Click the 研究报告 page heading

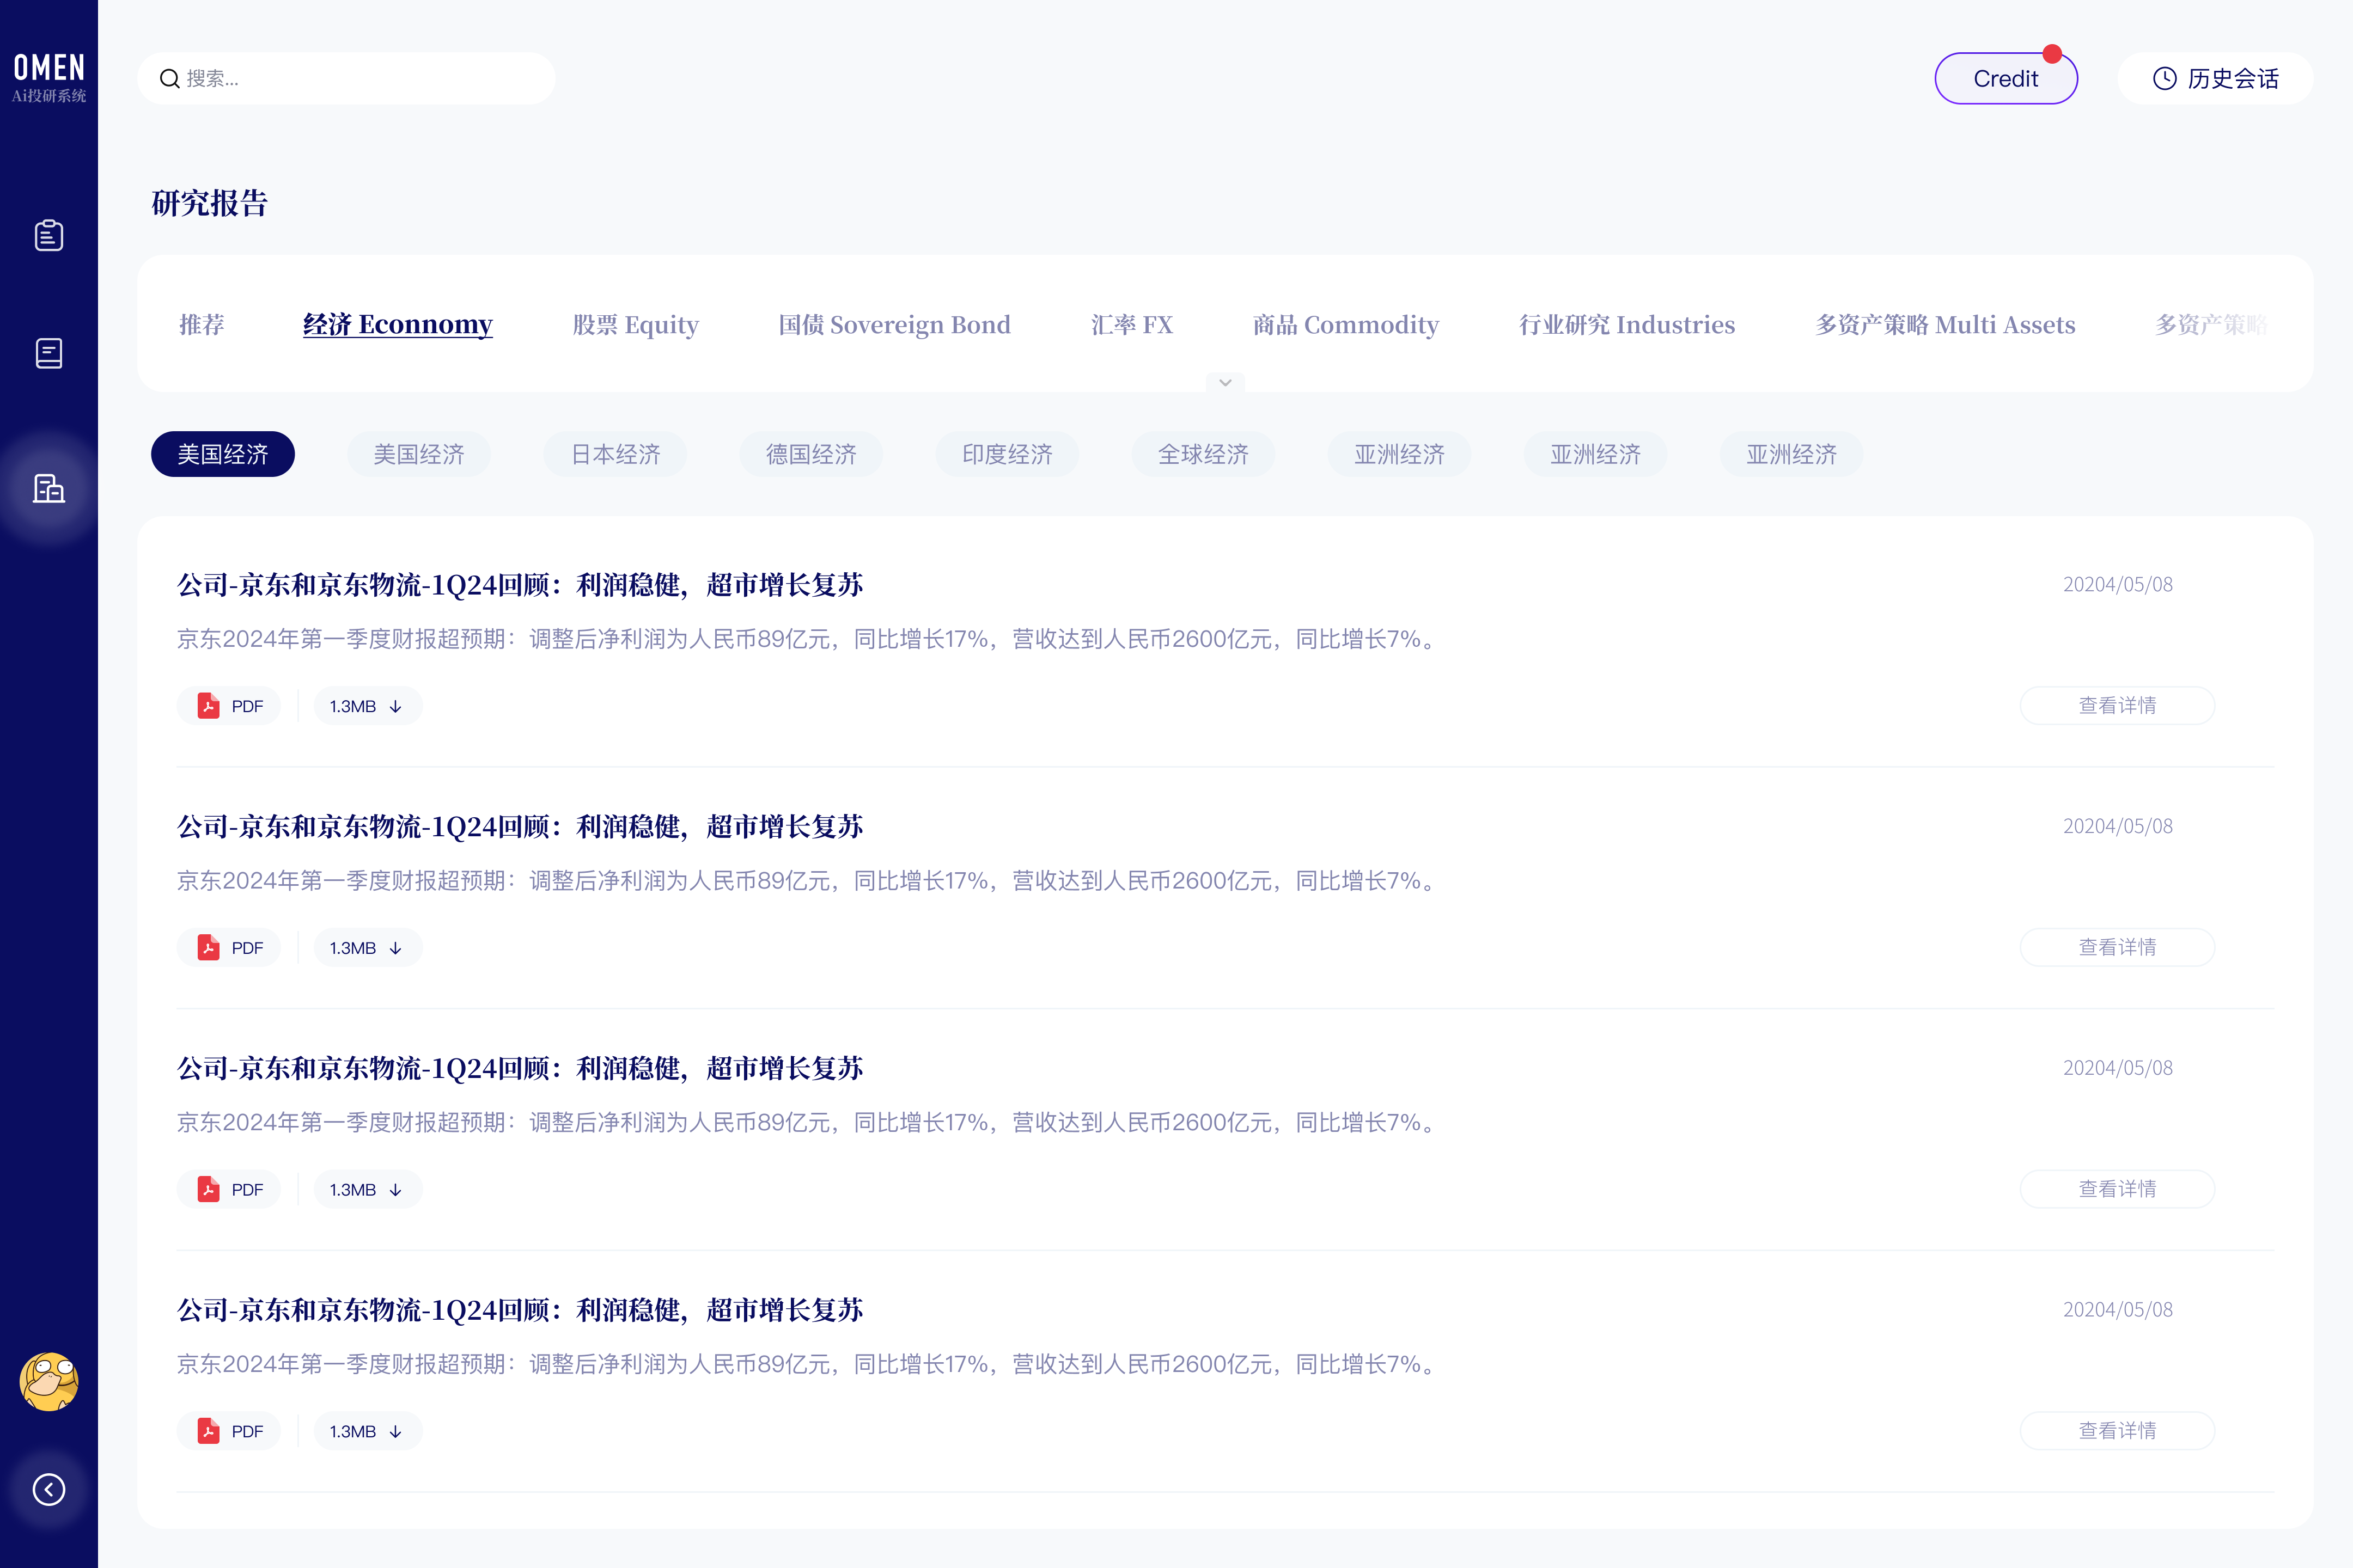pyautogui.click(x=210, y=203)
